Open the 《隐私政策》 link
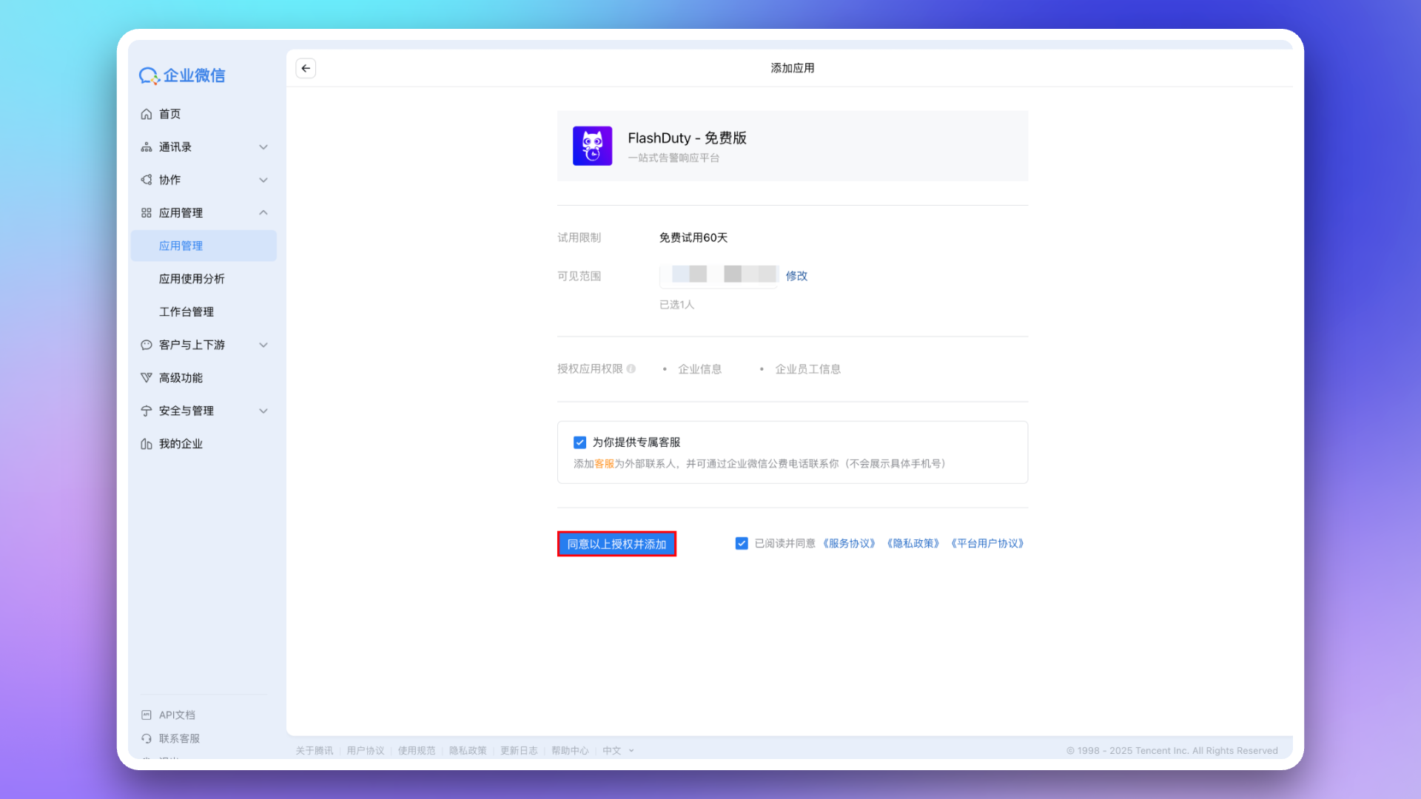 [913, 544]
